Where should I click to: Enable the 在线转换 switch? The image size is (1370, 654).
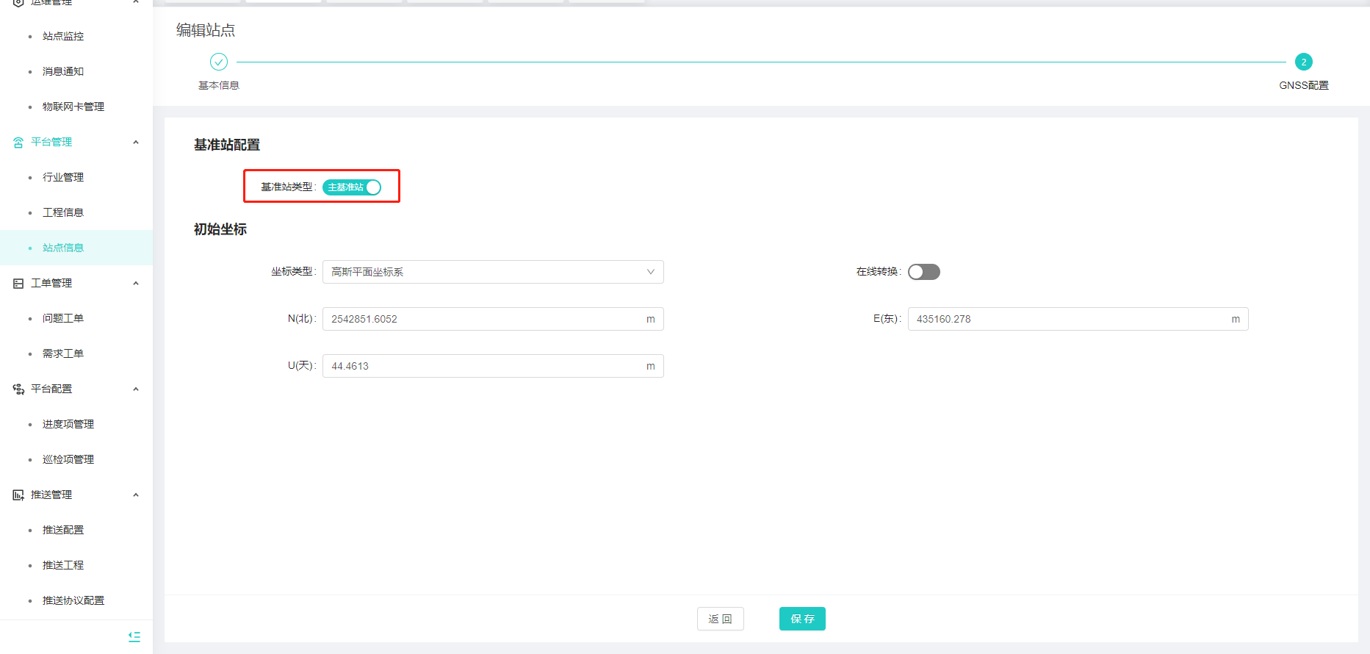tap(923, 272)
